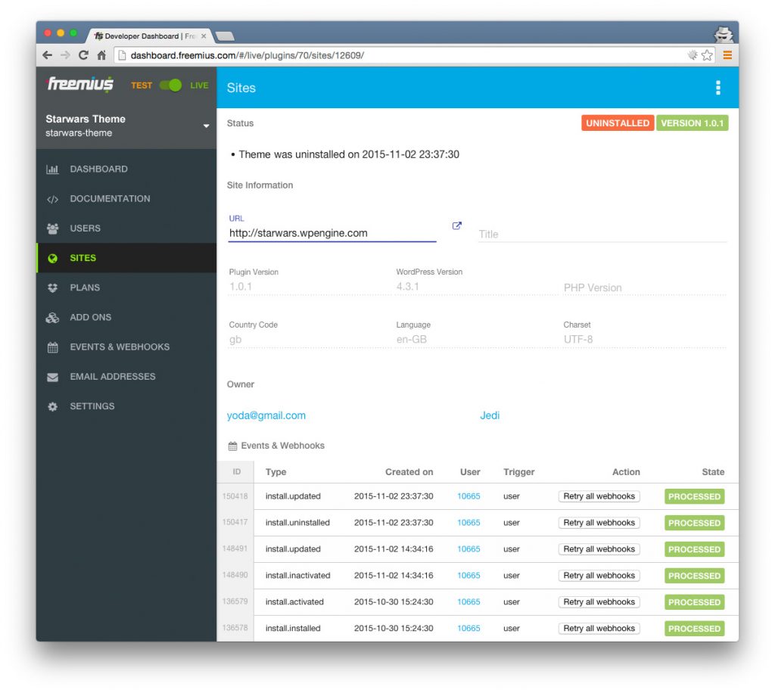The width and height of the screenshot is (775, 693).
Task: Open user 10665 link in install.uninstalled row
Action: coord(468,523)
